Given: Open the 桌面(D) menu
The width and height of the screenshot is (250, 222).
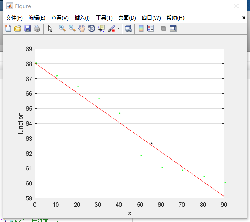Looking at the screenshot, I should pos(127,17).
